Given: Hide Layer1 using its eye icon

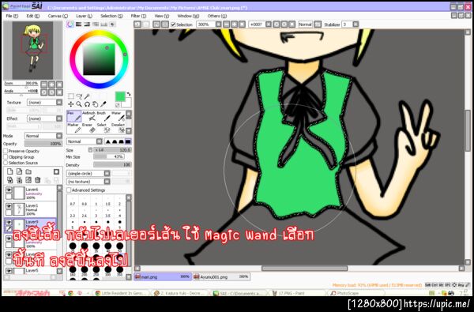Looking at the screenshot, I should 9,206.
